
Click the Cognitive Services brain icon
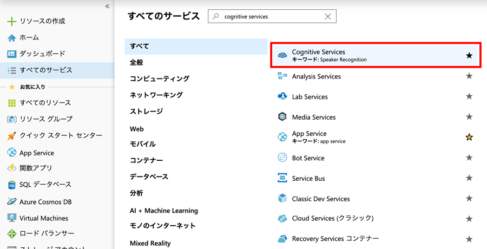coord(282,56)
